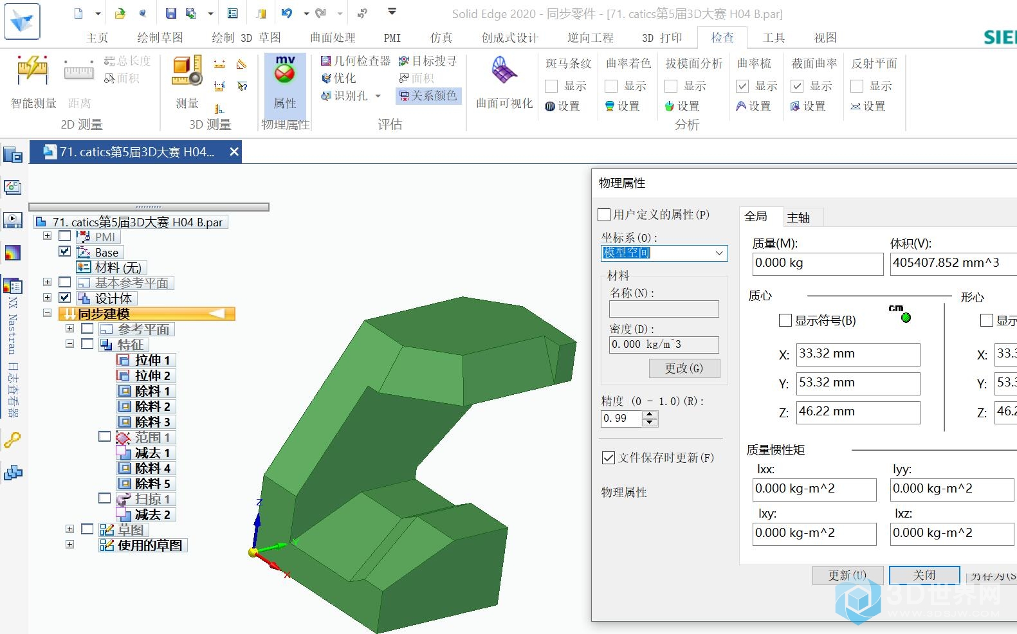Open 曲率梳 settings
Screen dimensions: 1017x634
point(753,106)
